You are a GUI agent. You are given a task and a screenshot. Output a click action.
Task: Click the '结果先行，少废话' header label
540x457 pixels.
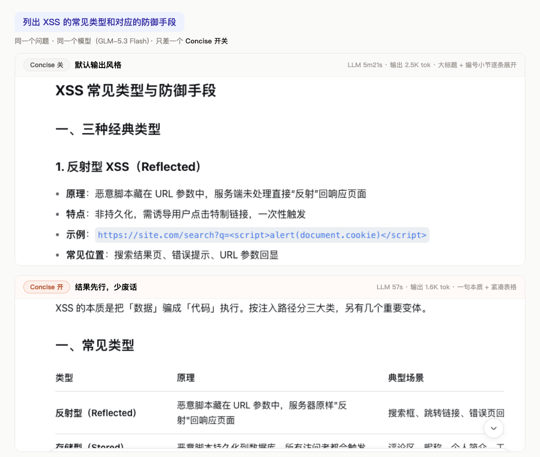(106, 287)
